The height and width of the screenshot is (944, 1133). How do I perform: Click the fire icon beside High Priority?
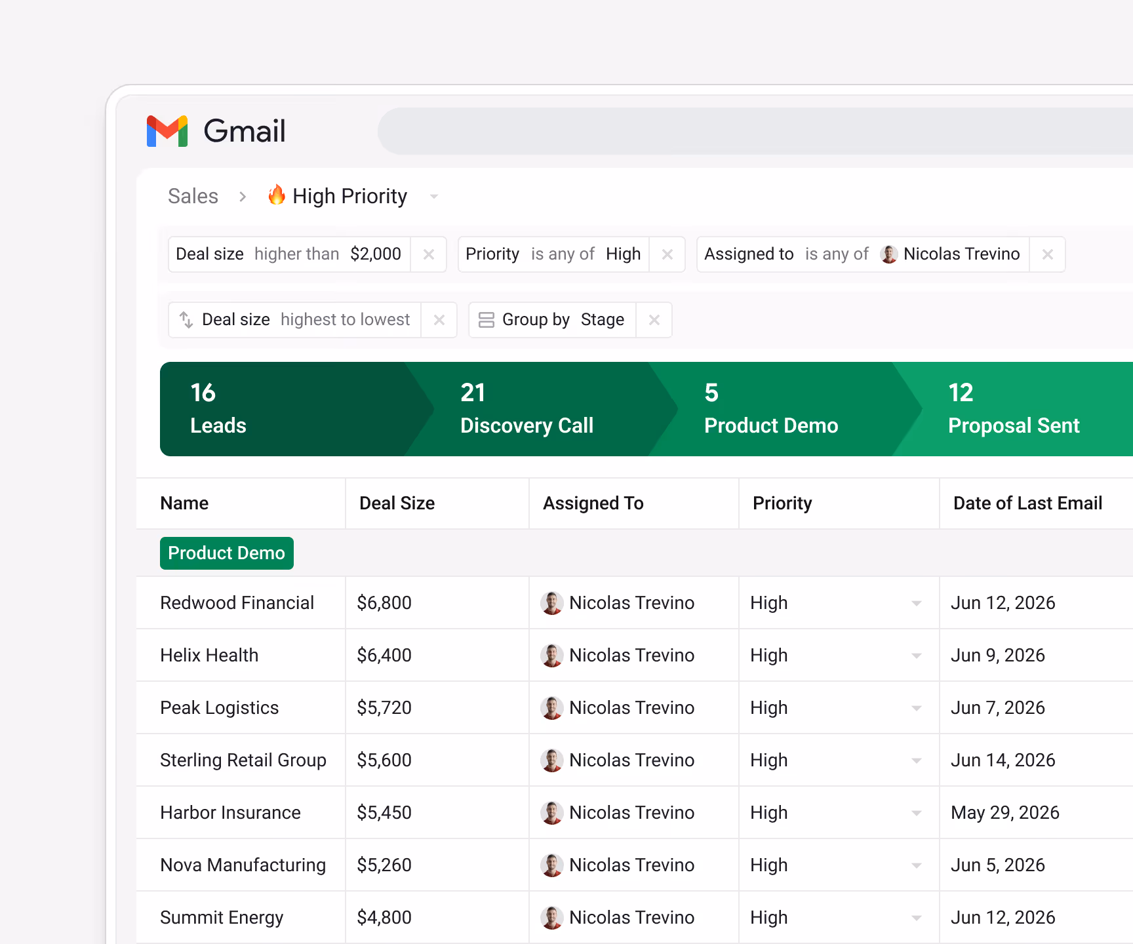(277, 195)
